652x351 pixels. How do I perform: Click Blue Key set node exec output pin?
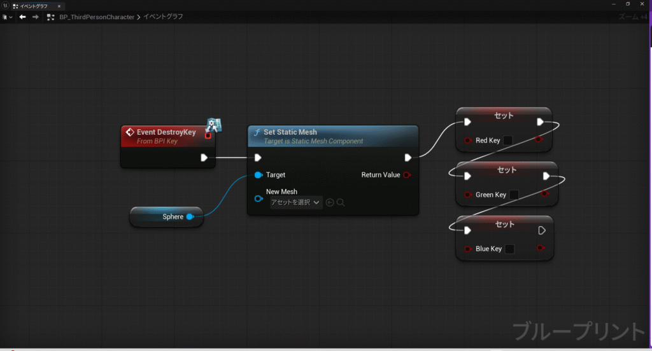(x=541, y=231)
